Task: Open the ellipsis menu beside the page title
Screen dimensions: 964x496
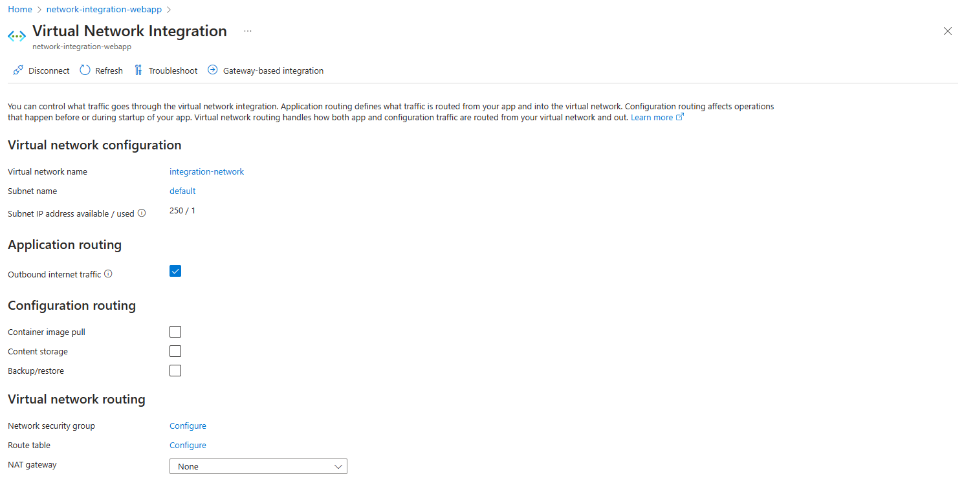Action: (x=247, y=30)
